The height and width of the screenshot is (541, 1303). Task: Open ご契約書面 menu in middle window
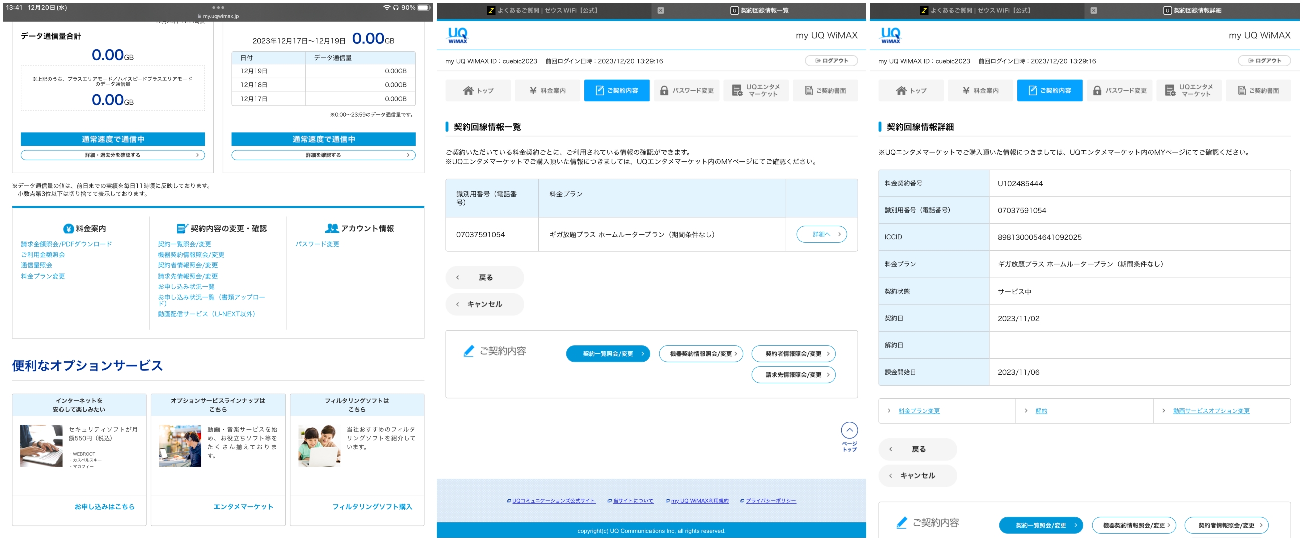[825, 91]
